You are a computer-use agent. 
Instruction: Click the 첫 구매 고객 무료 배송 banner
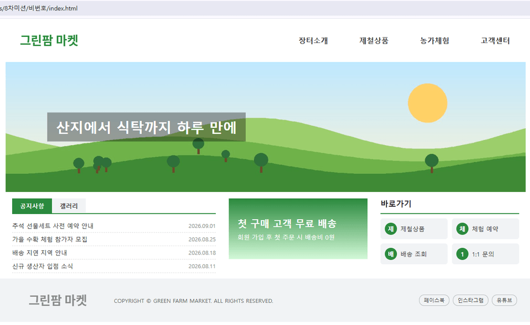[x=298, y=229]
